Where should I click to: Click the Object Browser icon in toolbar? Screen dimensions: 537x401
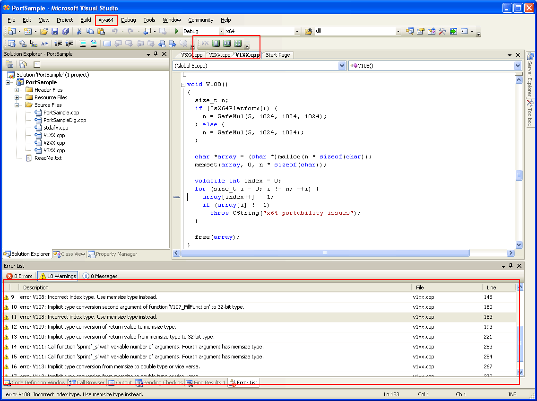(431, 32)
